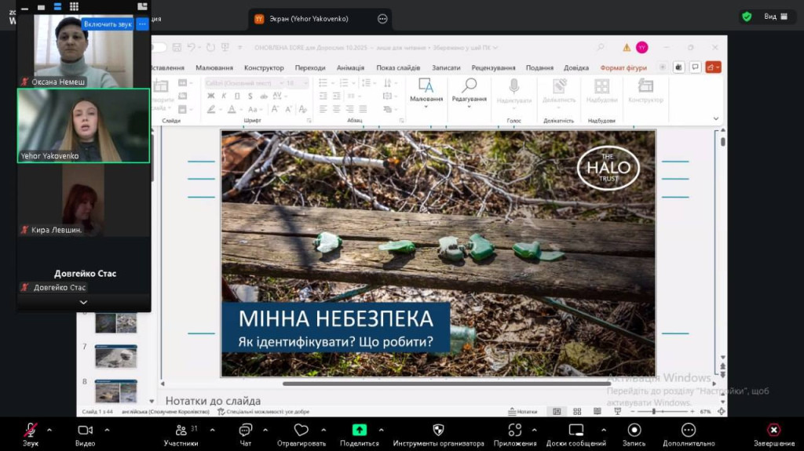Click the Отреагировать heart icon
804x451 pixels.
tap(301, 431)
